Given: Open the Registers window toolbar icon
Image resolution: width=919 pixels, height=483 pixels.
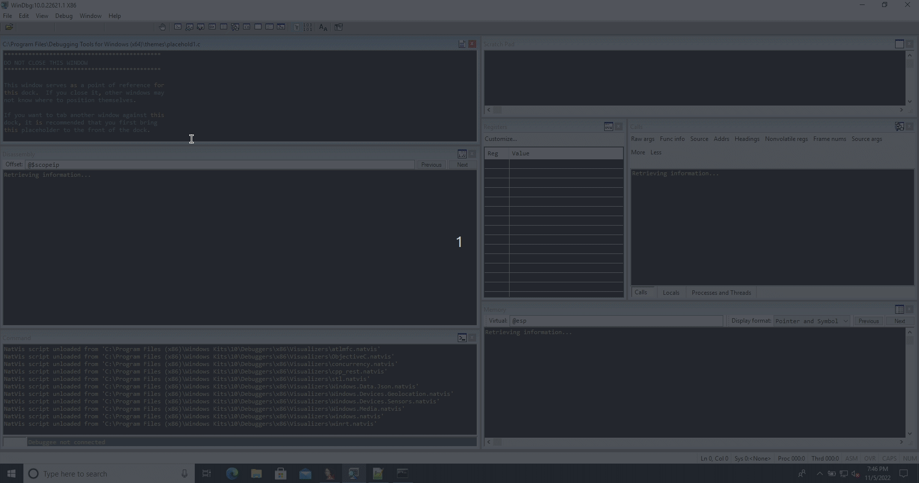Looking at the screenshot, I should pyautogui.click(x=212, y=27).
